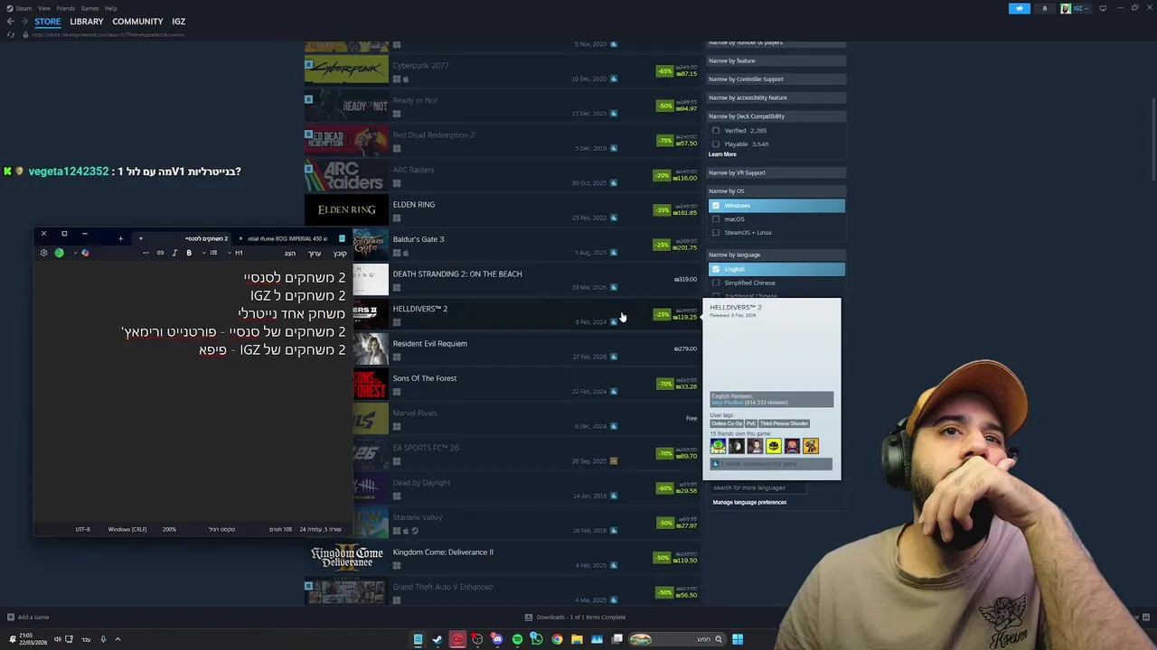Enable the SteamOS + Linux filter
The width and height of the screenshot is (1157, 650).
tap(716, 233)
